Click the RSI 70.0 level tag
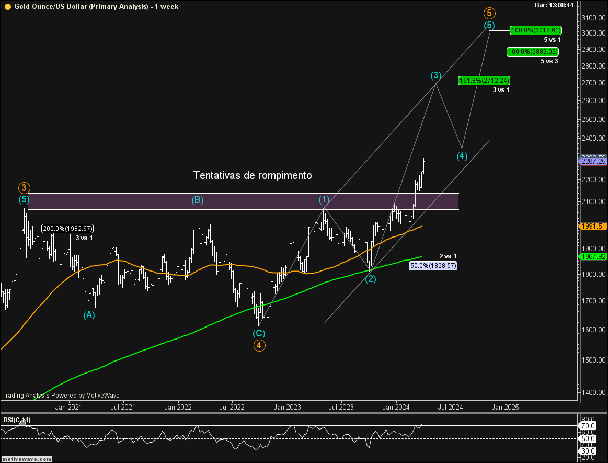The image size is (608, 463). tap(588, 426)
